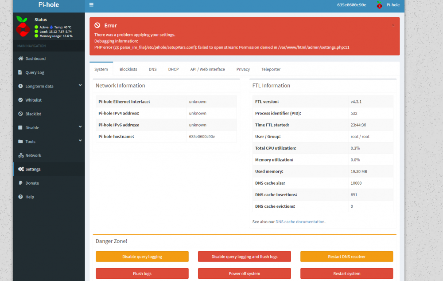Click Disable query logging and flush logs

pos(245,257)
